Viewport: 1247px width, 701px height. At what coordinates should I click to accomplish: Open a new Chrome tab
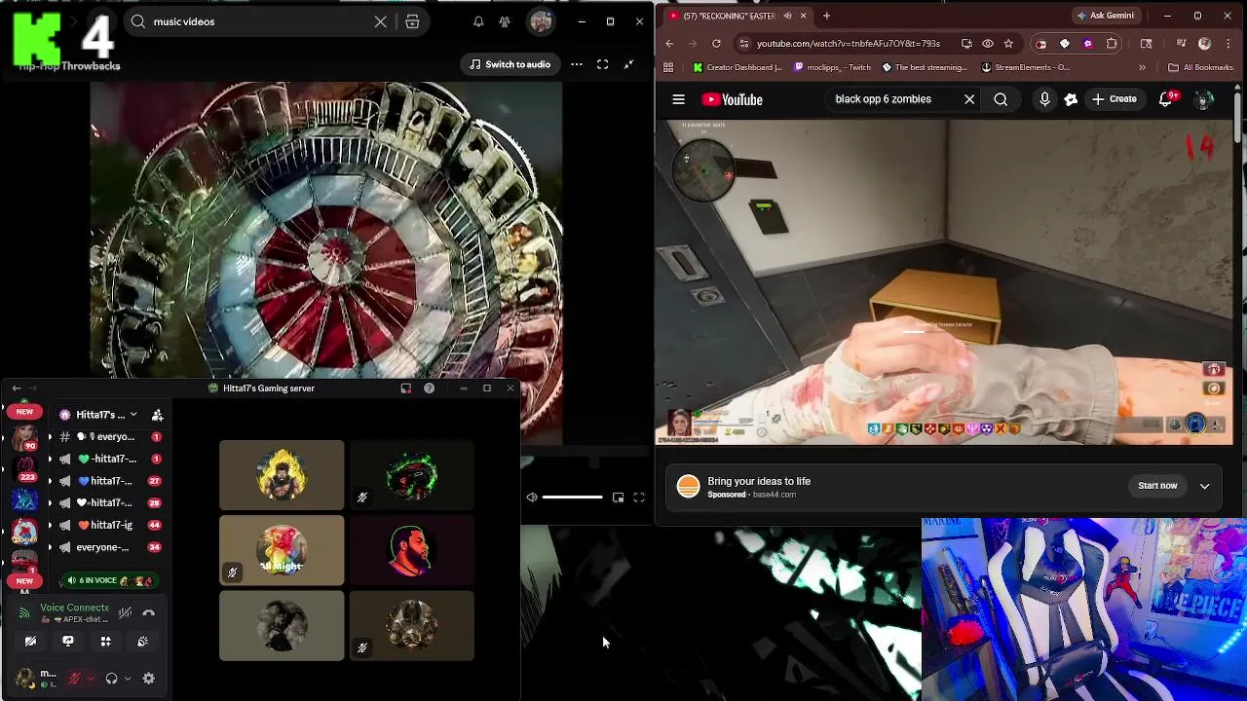(x=826, y=16)
